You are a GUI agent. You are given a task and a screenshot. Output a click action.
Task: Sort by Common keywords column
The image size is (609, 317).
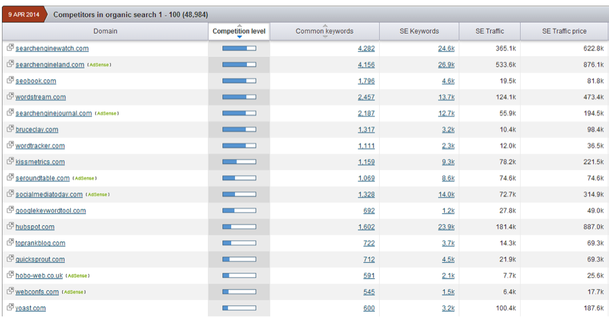[x=325, y=31]
